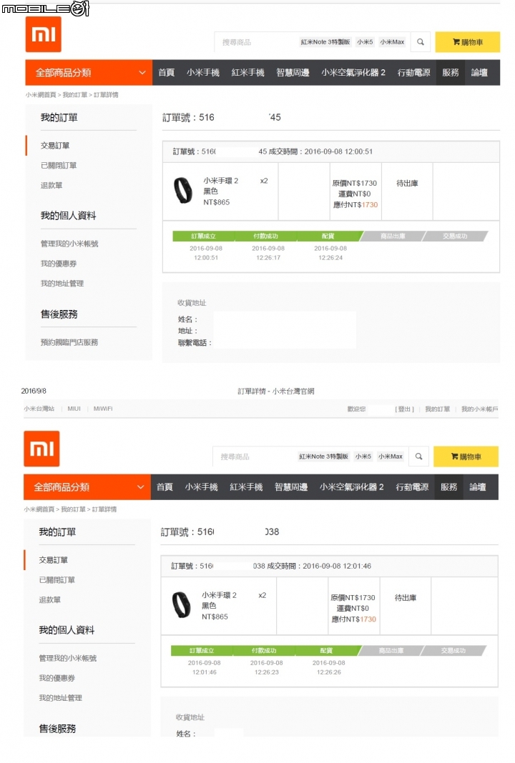
Task: Open 管理我的小米帳號 on order …038 page
Action: 68,659
